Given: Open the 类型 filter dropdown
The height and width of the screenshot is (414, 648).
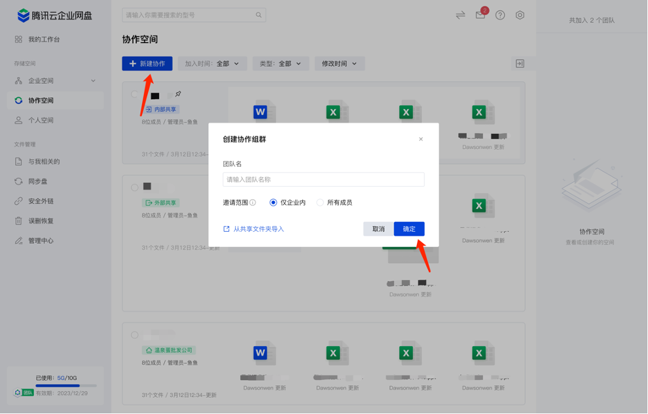Looking at the screenshot, I should [x=280, y=63].
